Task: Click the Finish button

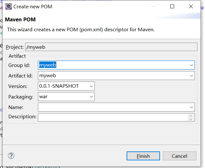Action: (143, 156)
